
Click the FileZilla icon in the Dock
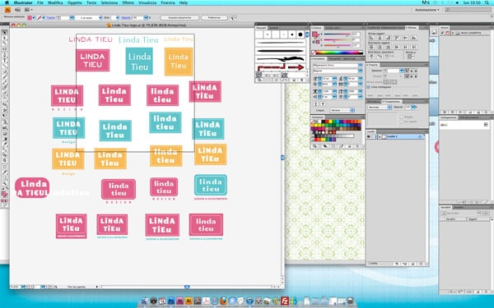tap(285, 301)
